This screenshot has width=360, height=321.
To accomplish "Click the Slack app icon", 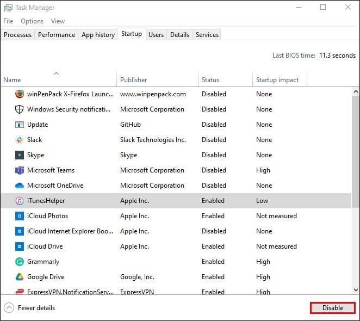I will pyautogui.click(x=20, y=140).
